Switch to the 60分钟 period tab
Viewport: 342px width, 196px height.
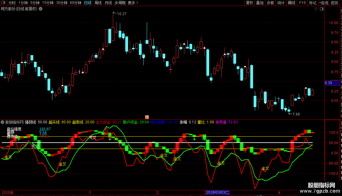coord(75,3)
